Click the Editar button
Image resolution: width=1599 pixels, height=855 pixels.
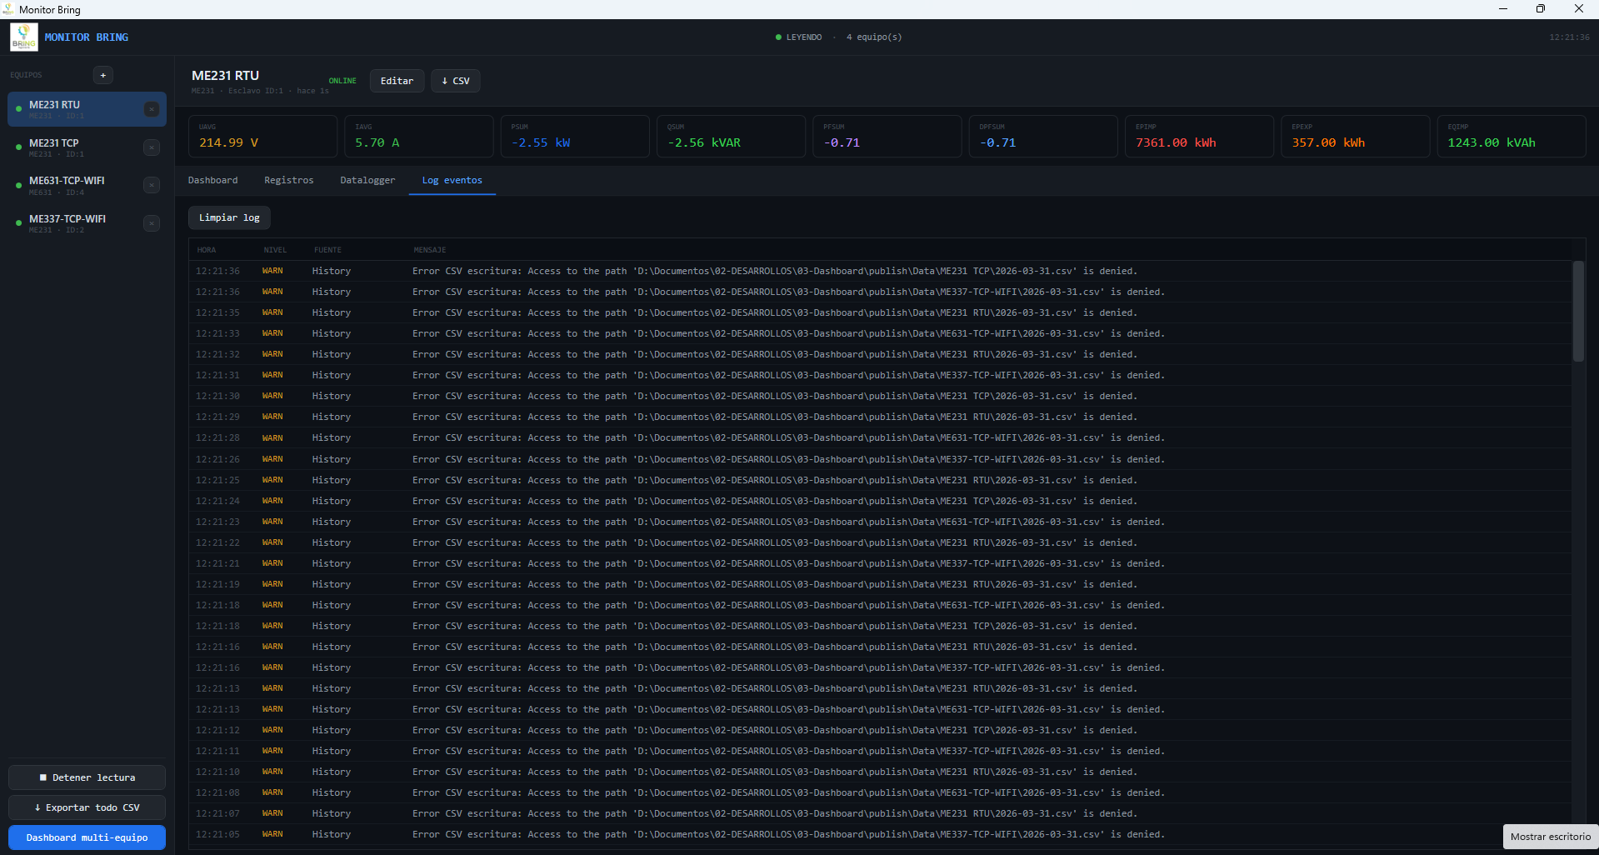coord(397,81)
